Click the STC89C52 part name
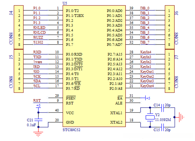The width and height of the screenshot is (195, 141). 72,130
